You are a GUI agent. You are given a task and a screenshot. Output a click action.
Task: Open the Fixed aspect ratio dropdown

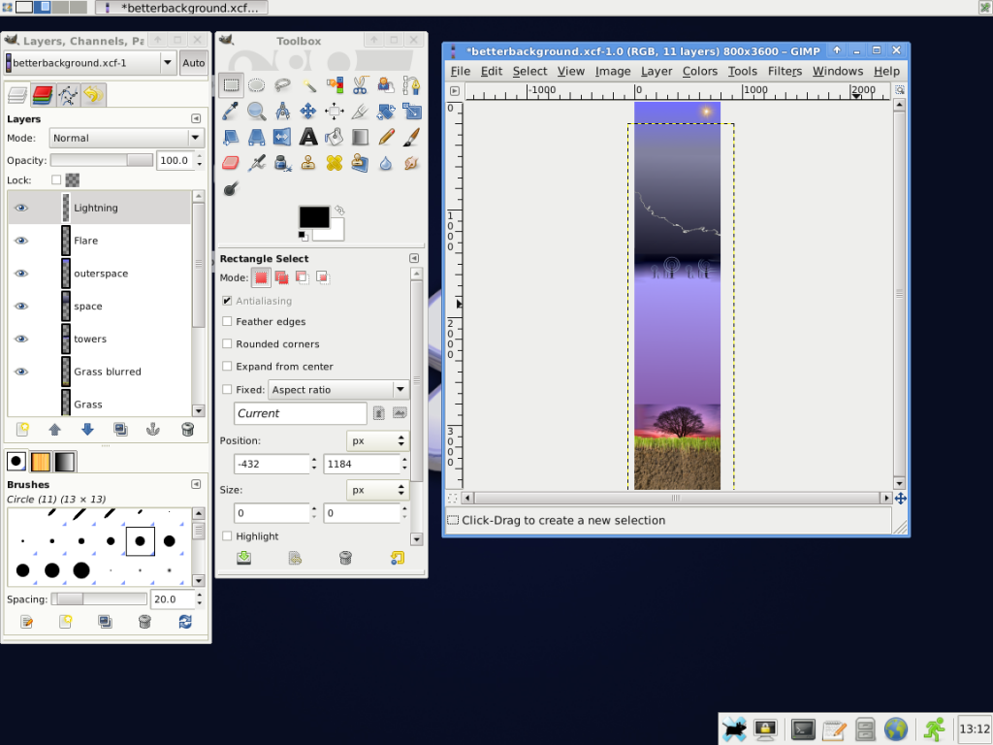point(335,389)
